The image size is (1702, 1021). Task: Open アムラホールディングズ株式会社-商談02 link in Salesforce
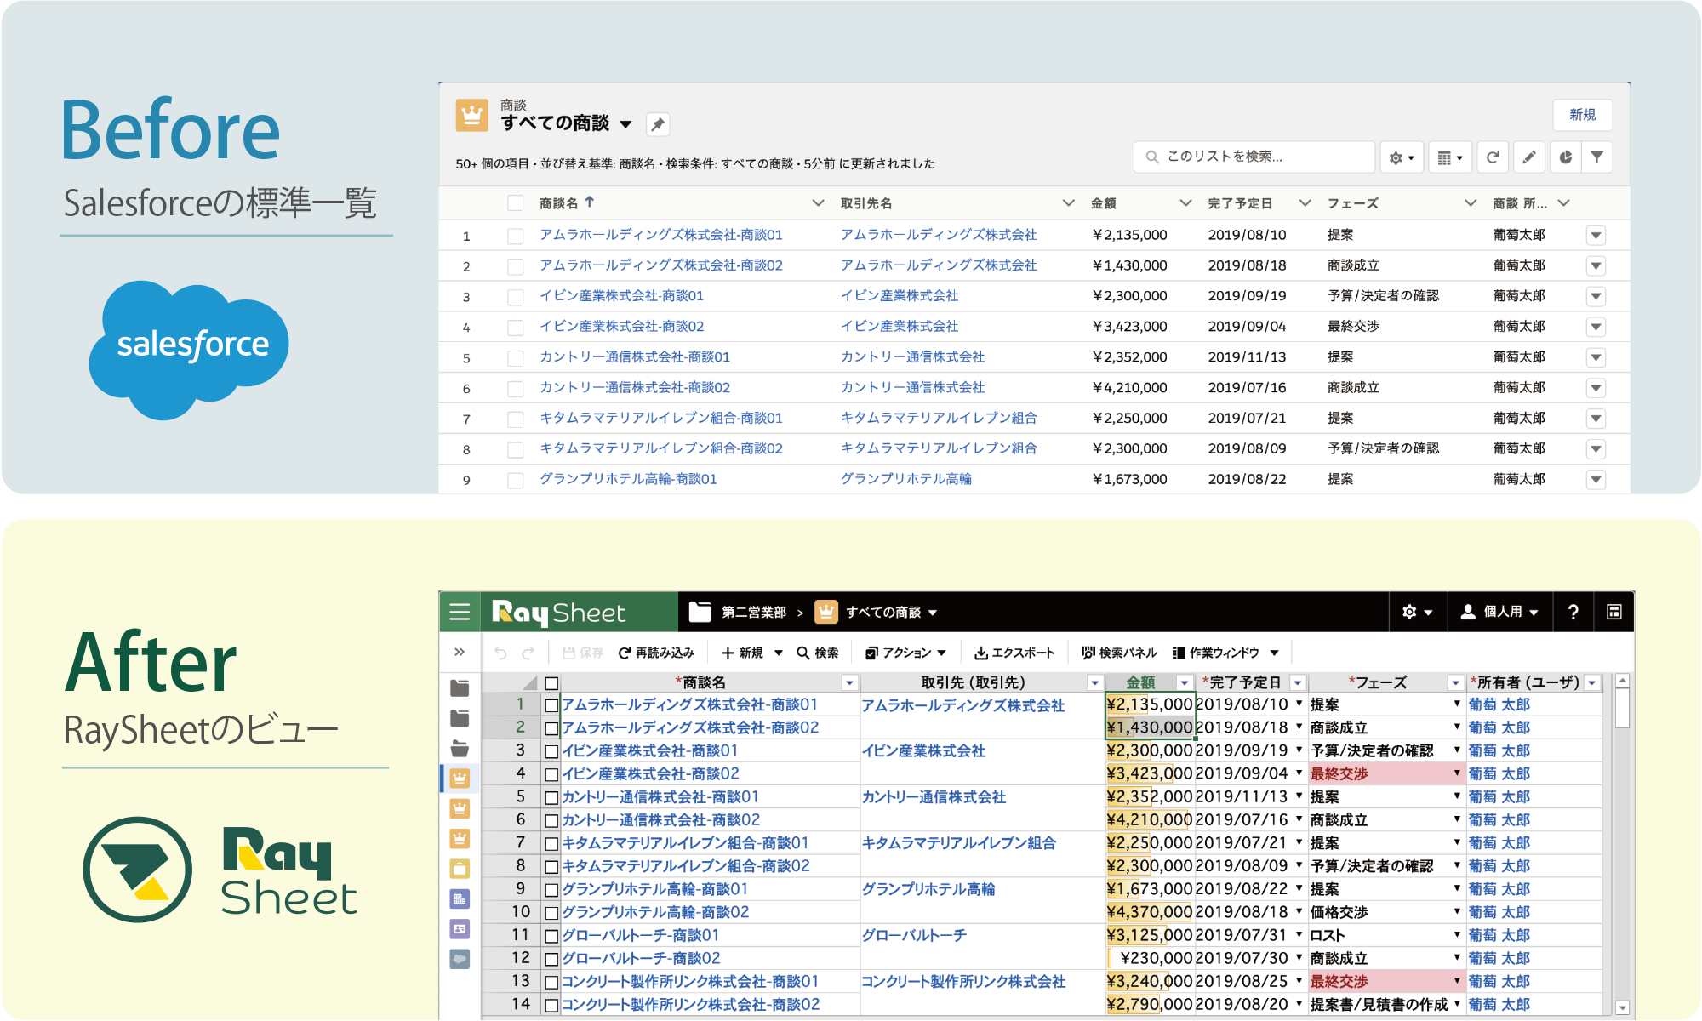point(661,265)
